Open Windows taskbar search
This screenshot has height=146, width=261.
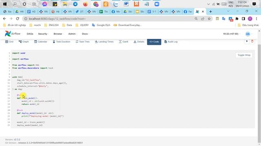15,4
